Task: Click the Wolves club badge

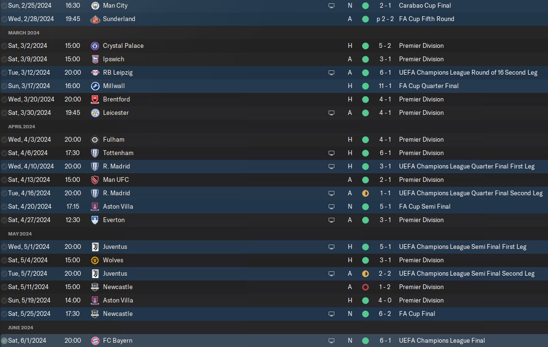Action: coord(95,260)
